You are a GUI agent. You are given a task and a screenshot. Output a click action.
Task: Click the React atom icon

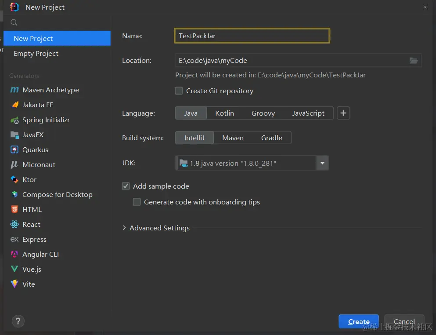(x=14, y=225)
